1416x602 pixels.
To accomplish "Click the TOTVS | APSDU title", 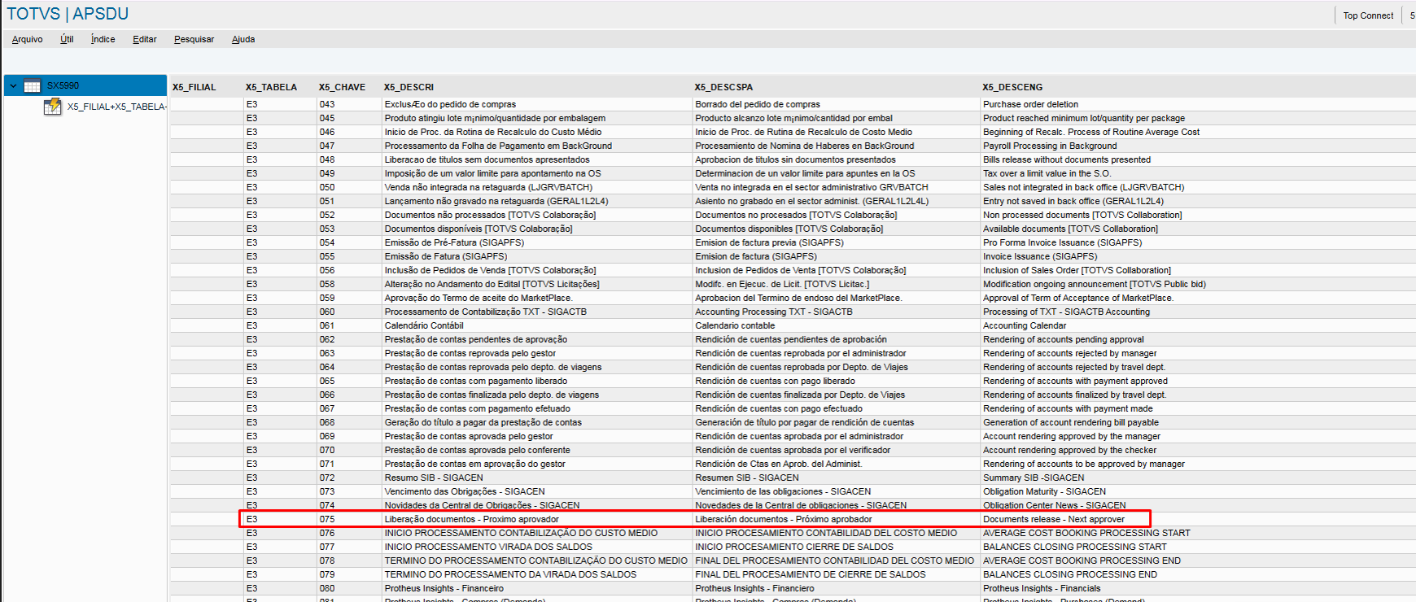I will point(68,14).
